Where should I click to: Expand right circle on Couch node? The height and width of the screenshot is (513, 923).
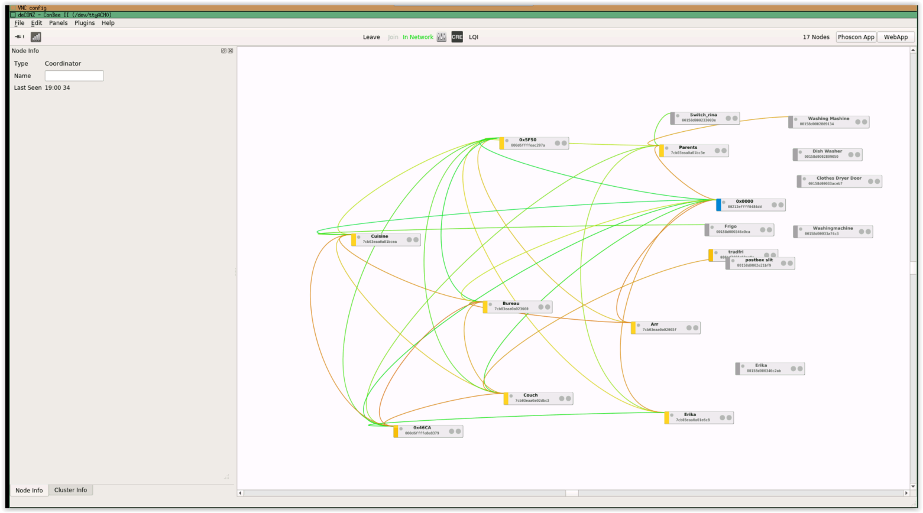[568, 398]
